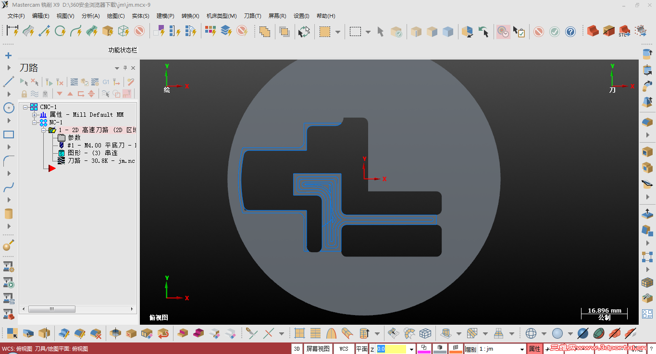Select the 图形 - (3) 串连 tree item
This screenshot has width=656, height=354.
92,153
